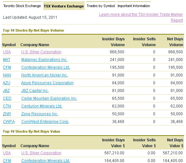Click the Insider Buys Value $ column header

[113, 143]
